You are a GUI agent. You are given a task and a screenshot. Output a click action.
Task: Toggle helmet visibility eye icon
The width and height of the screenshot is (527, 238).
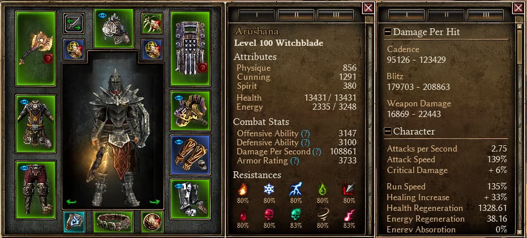102,15
